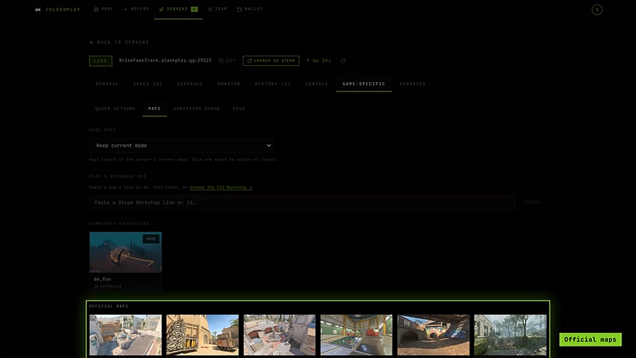Expand the Keep current mode dropdown

click(181, 146)
